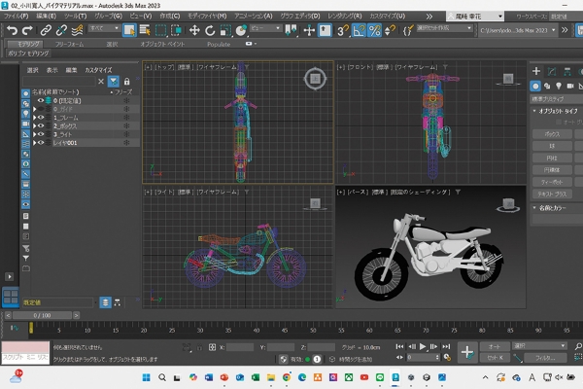
Task: Click the カスタマイズ menu in scene explorer
Action: pos(99,70)
